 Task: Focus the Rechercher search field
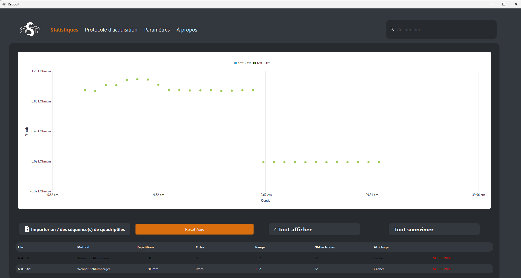coord(441,29)
